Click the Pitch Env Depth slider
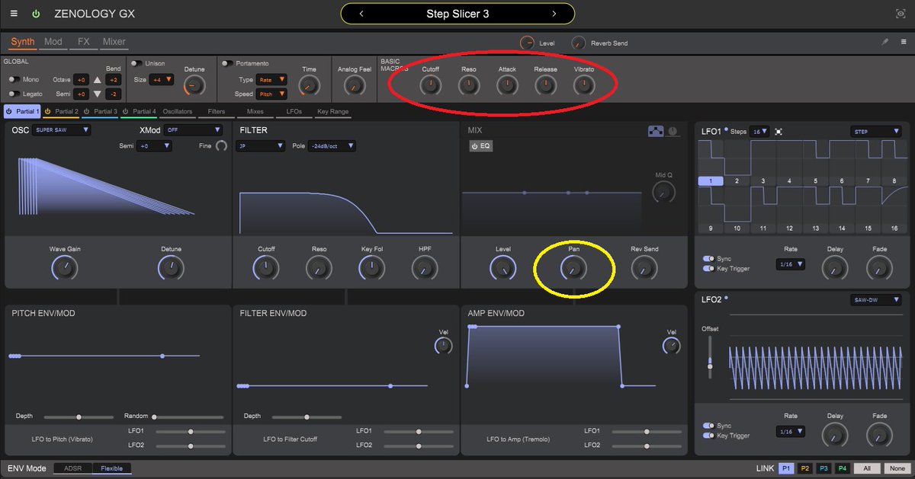 (79, 417)
